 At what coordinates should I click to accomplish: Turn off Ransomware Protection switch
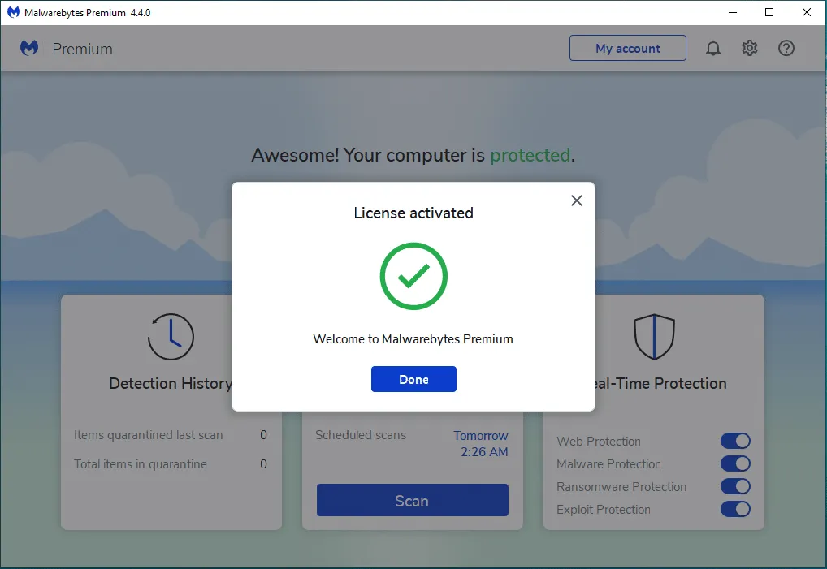(735, 486)
